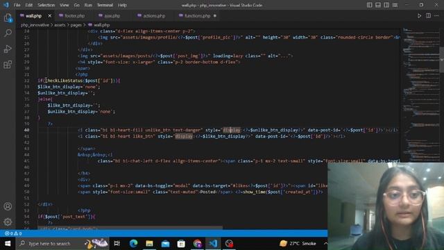Open the Go menu
The image size is (444, 250).
(77, 5)
